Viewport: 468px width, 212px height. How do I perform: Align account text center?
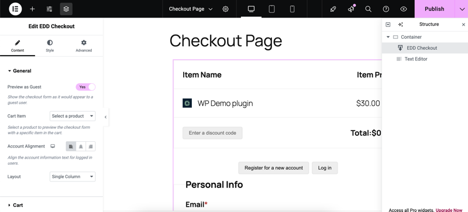[81, 146]
